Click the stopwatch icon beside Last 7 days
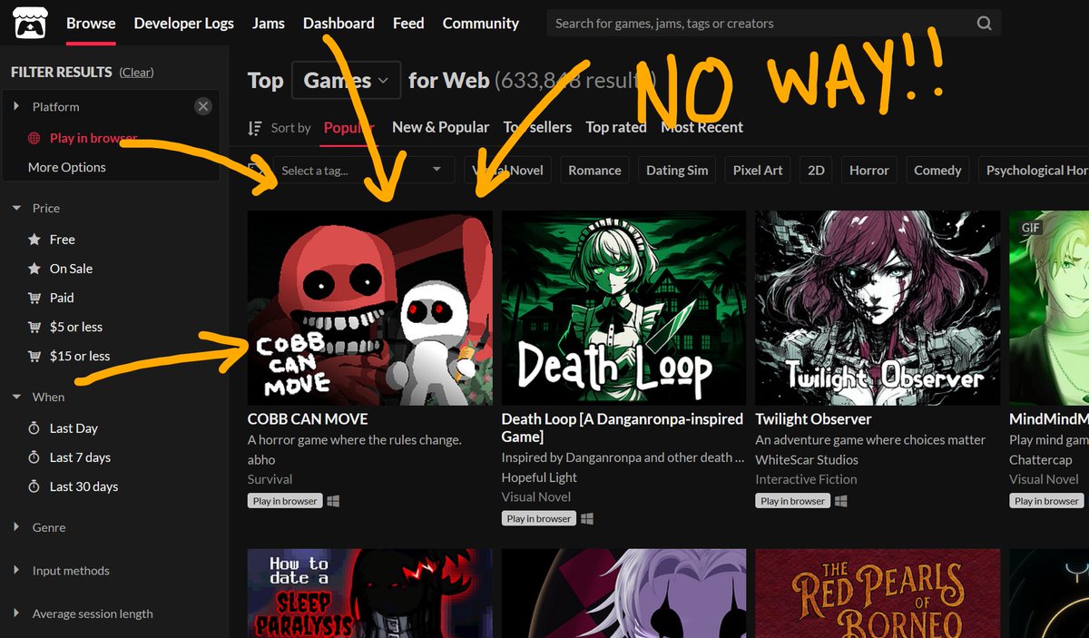1089x638 pixels. [x=34, y=457]
